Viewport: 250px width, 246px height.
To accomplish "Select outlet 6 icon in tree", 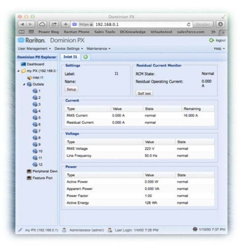I will (35, 124).
